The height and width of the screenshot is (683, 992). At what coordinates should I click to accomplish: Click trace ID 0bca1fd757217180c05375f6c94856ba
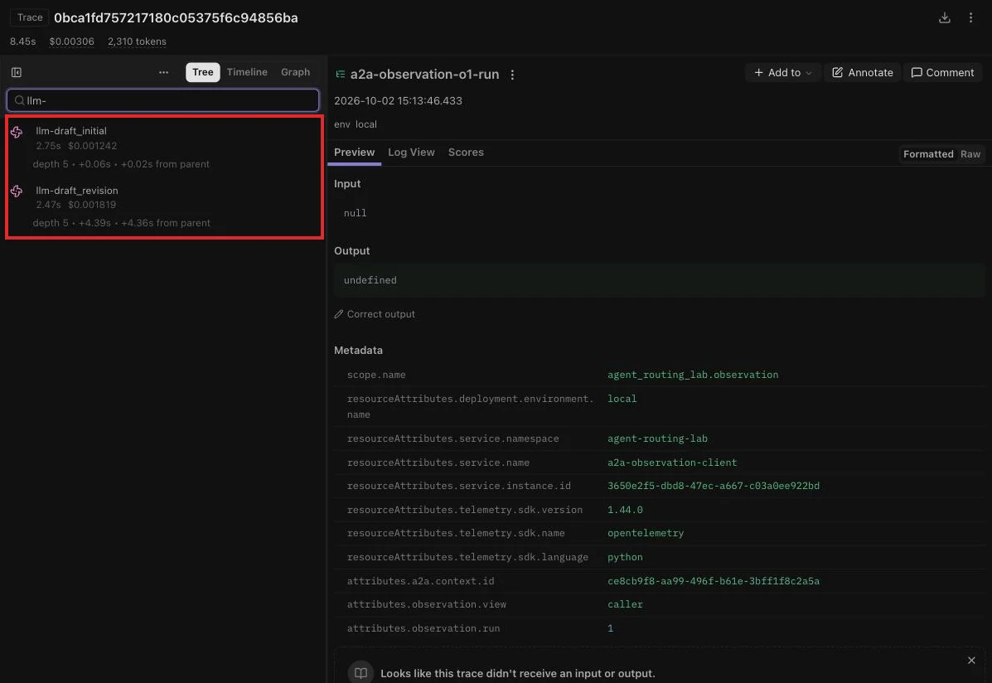point(176,17)
